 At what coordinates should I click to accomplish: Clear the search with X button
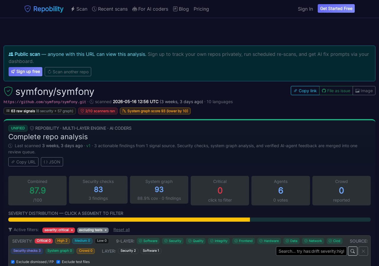pos(363,251)
